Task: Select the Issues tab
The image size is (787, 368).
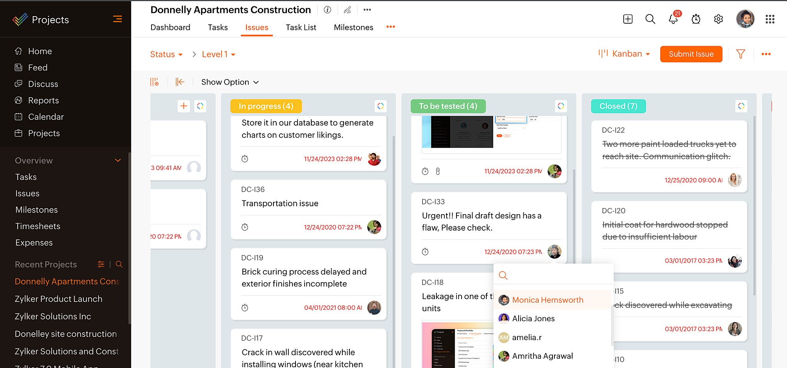Action: [257, 27]
